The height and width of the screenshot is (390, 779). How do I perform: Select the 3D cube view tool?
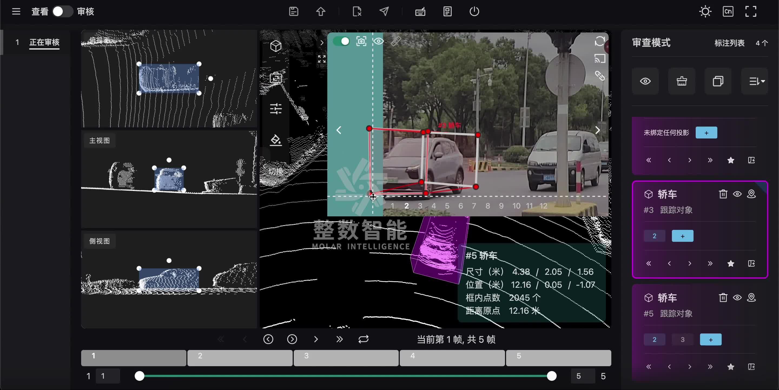(x=276, y=46)
